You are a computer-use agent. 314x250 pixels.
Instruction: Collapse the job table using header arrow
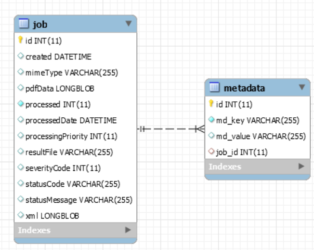pyautogui.click(x=128, y=24)
